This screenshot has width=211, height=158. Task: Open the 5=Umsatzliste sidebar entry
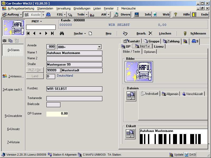tap(13, 116)
